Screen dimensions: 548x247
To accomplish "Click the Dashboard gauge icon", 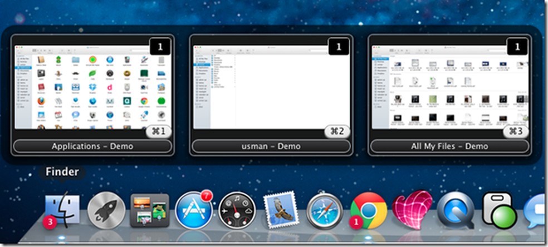I will (237, 211).
